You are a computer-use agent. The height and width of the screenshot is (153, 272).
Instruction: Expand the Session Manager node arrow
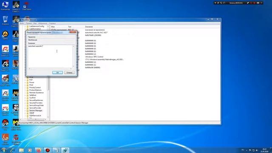click(25, 110)
